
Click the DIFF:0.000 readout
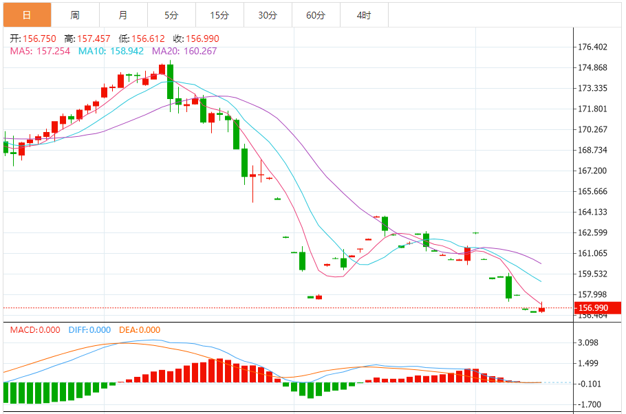[89, 330]
